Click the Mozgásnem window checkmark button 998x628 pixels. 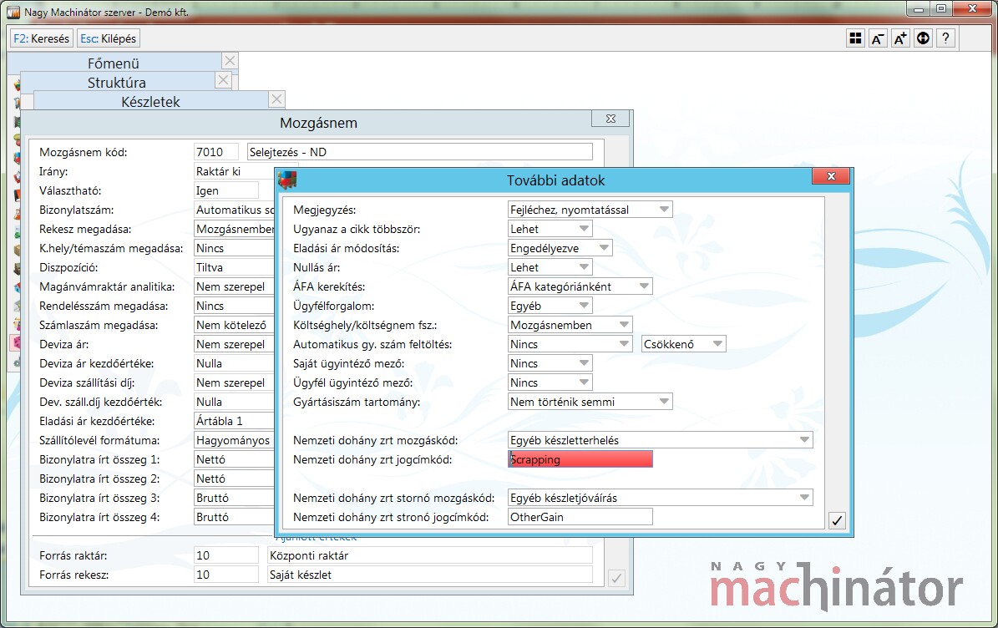[x=616, y=579]
